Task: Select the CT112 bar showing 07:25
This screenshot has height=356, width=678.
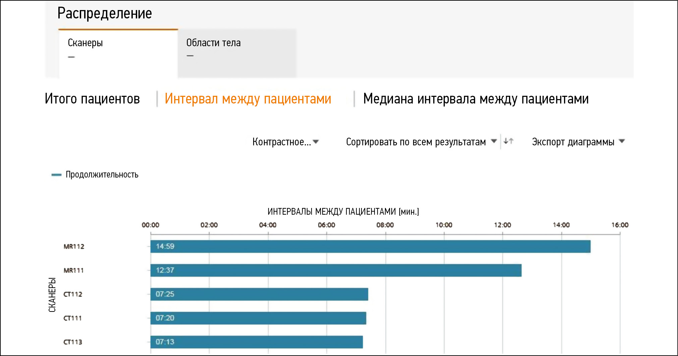Action: 259,294
